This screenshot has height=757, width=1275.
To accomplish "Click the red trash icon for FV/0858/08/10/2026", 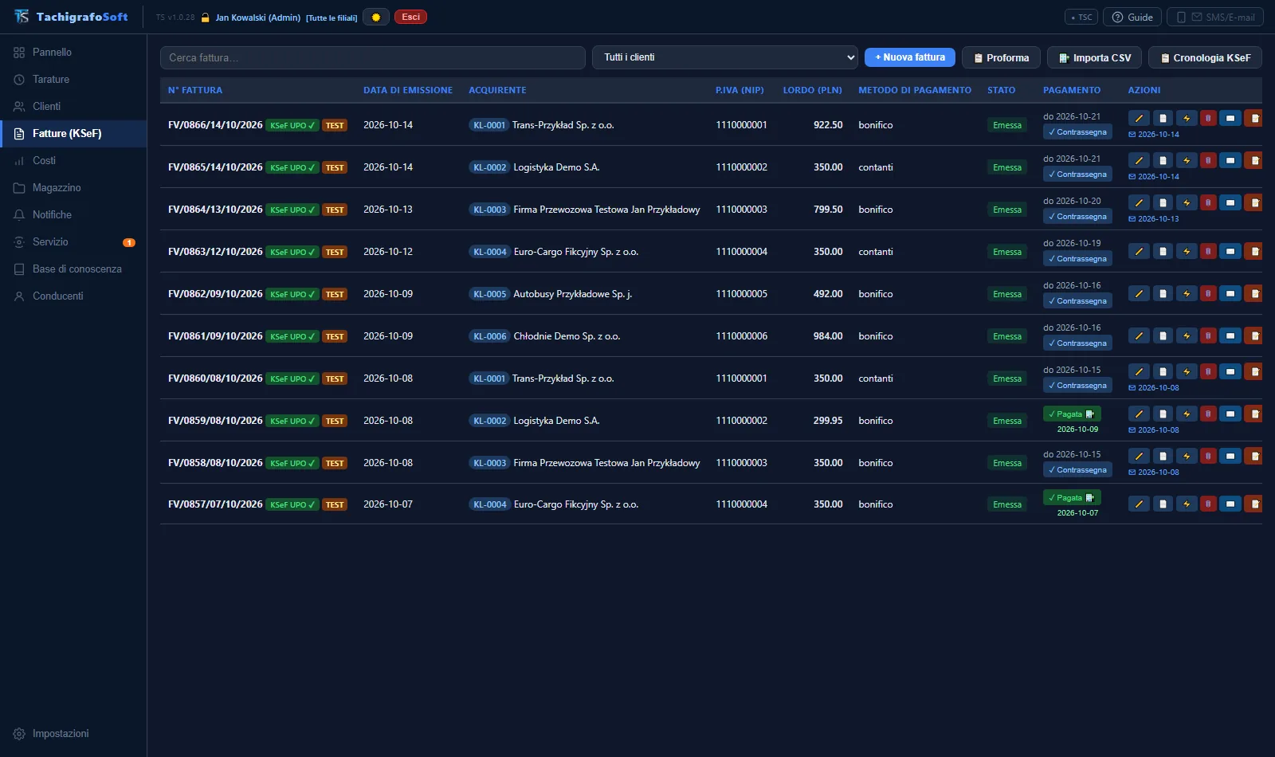I will pos(1208,456).
